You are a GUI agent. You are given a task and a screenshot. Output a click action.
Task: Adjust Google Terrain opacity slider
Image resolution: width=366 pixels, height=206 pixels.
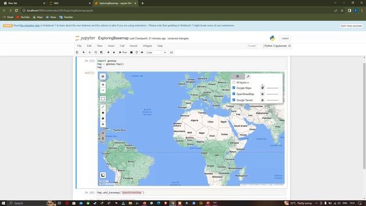coord(272,100)
